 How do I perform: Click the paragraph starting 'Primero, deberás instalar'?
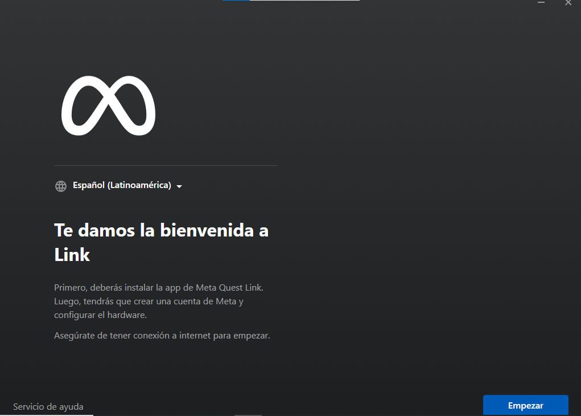click(x=159, y=301)
